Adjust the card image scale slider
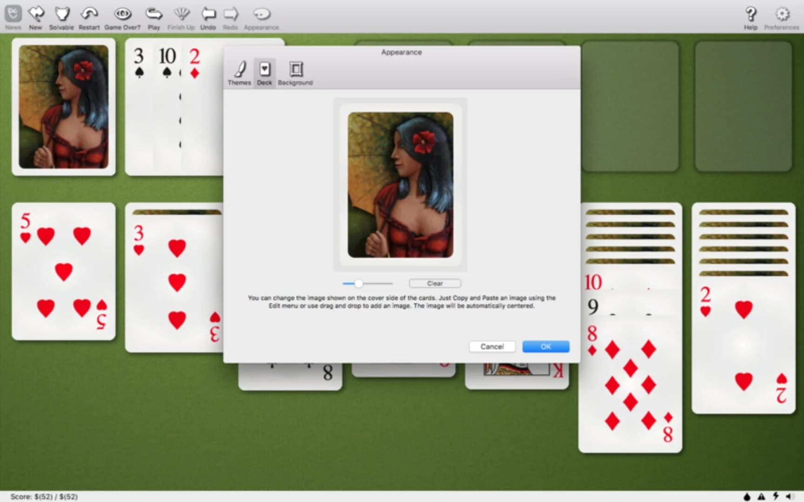The height and width of the screenshot is (502, 804). point(358,283)
